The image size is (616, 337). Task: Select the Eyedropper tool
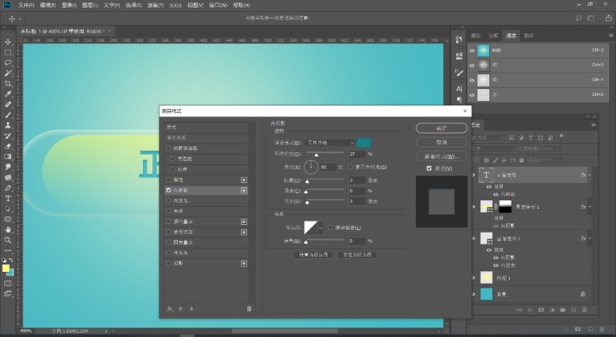(x=8, y=94)
